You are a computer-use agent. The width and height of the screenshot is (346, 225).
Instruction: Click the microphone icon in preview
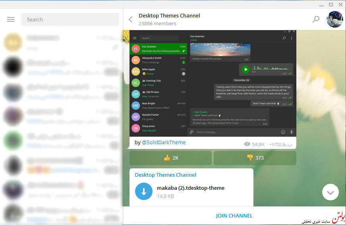click(x=292, y=132)
